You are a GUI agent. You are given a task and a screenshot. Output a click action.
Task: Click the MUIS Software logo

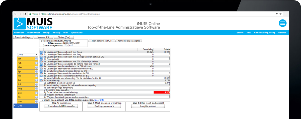[x=33, y=24]
